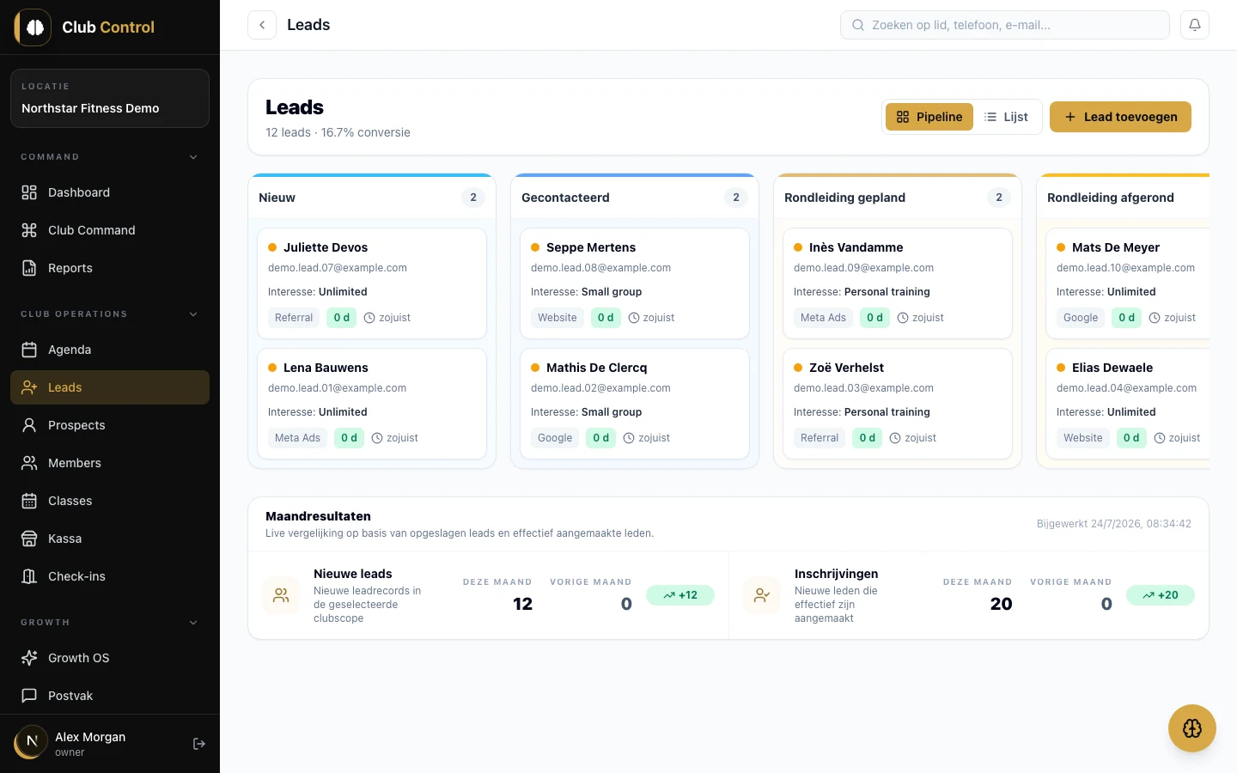Image resolution: width=1237 pixels, height=773 pixels.
Task: Click the Meta Ads tag on Lena Bauwens card
Action: [297, 438]
